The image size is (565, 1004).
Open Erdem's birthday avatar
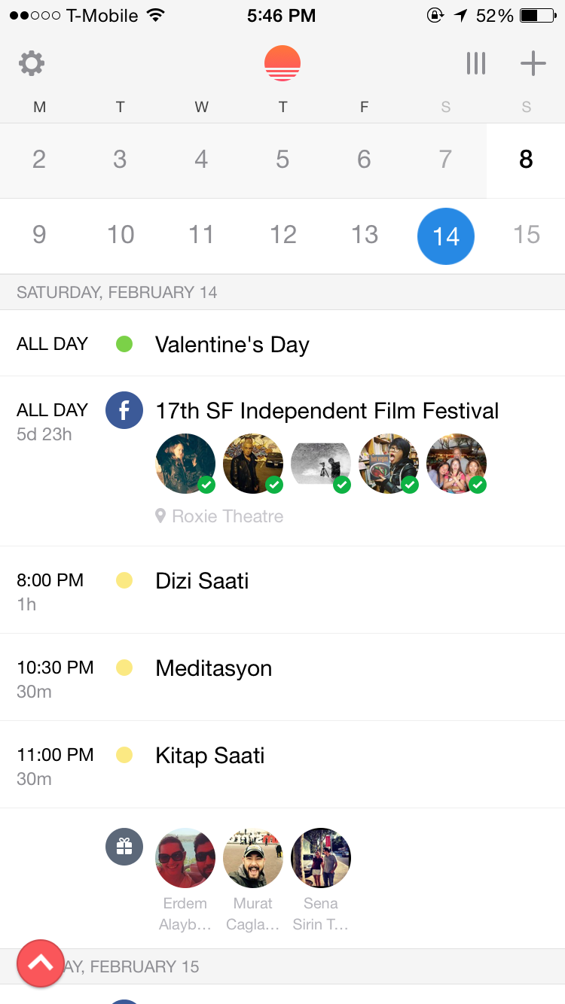tap(185, 858)
